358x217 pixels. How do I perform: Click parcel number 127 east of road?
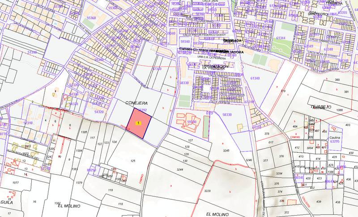click(x=191, y=140)
